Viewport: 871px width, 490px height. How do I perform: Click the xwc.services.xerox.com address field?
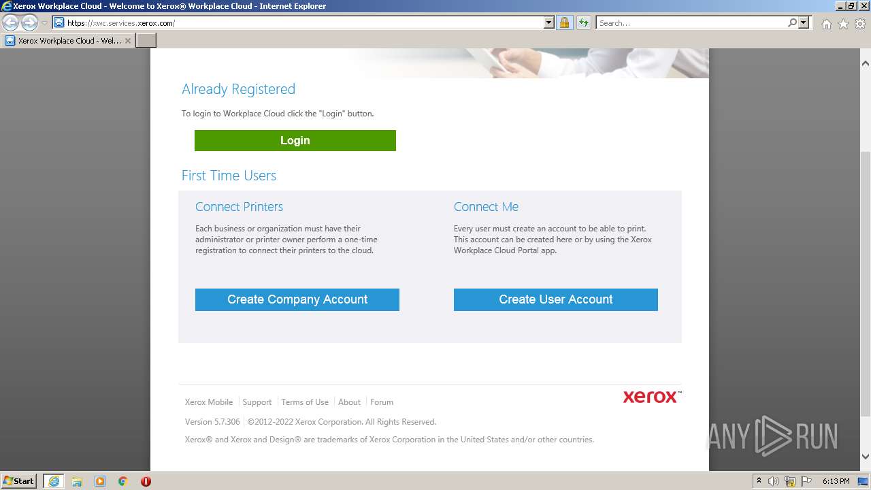(304, 23)
